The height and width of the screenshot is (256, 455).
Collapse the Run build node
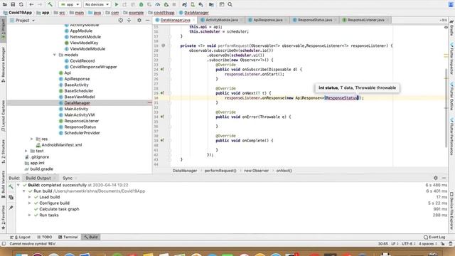coord(24,191)
